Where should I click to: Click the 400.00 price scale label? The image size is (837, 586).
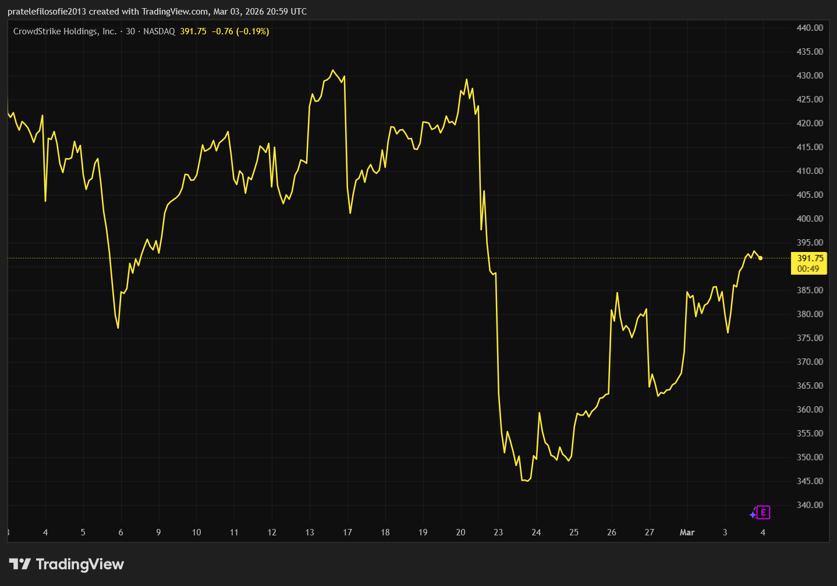(x=810, y=219)
